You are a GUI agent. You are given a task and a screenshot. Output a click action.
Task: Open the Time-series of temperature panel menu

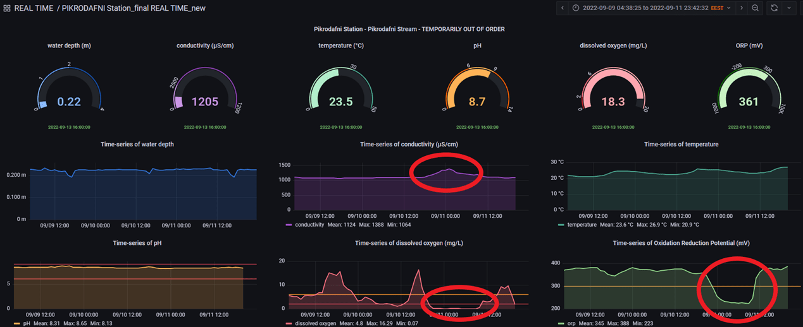tap(681, 145)
